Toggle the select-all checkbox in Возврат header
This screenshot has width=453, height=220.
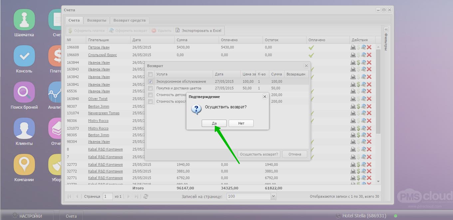[150, 74]
